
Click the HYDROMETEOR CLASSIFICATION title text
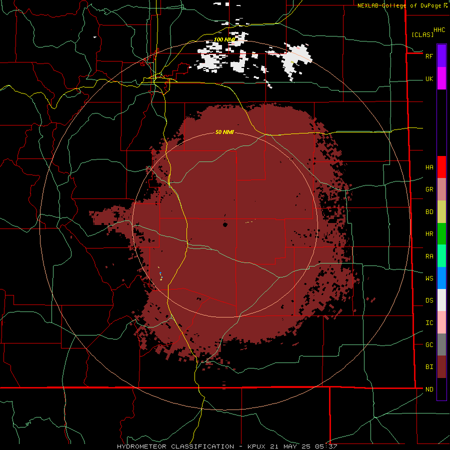pos(175,446)
